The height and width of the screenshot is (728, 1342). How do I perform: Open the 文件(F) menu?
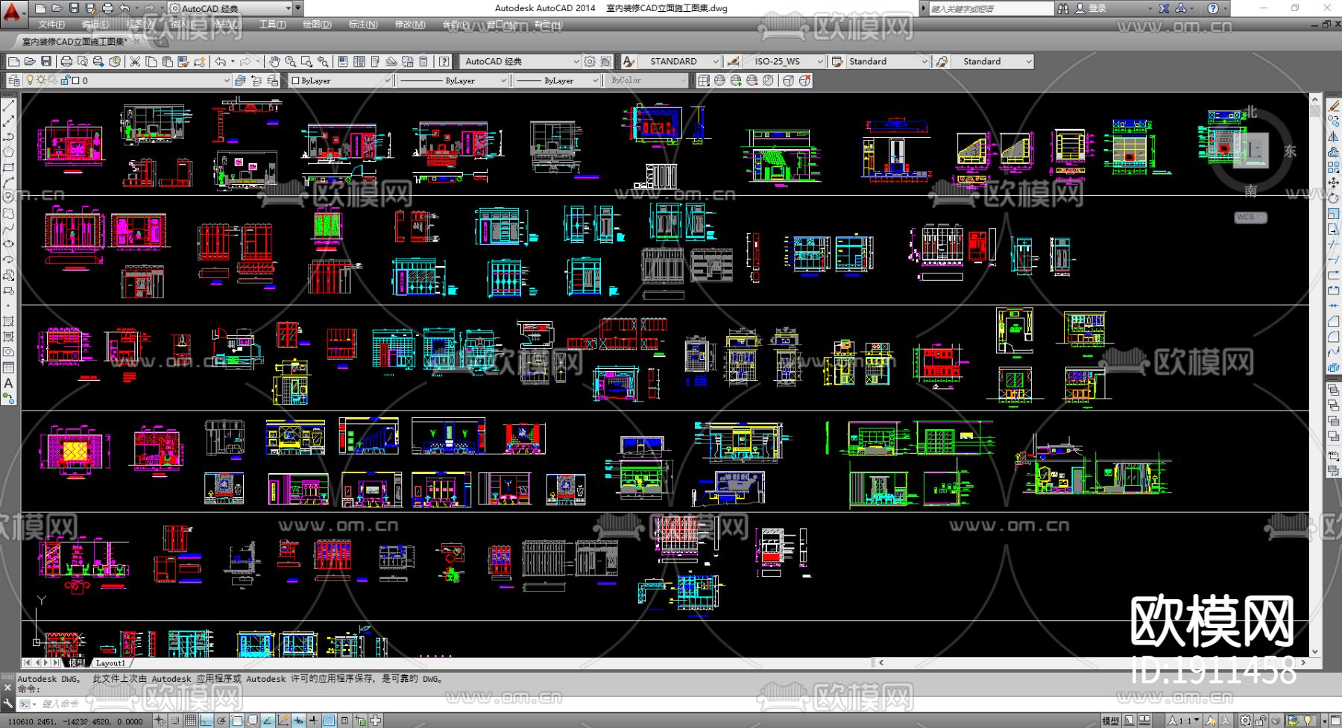click(x=51, y=25)
